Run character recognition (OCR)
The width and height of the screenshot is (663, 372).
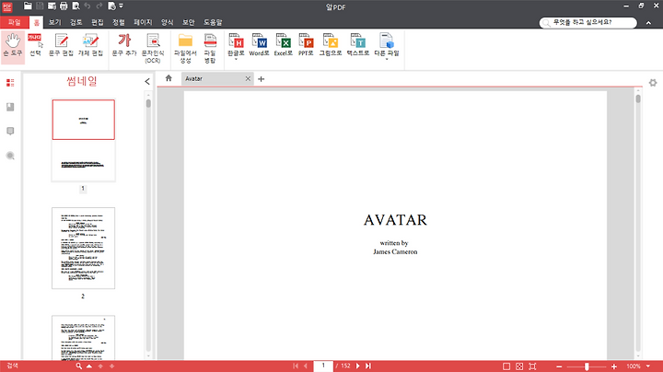click(x=153, y=48)
